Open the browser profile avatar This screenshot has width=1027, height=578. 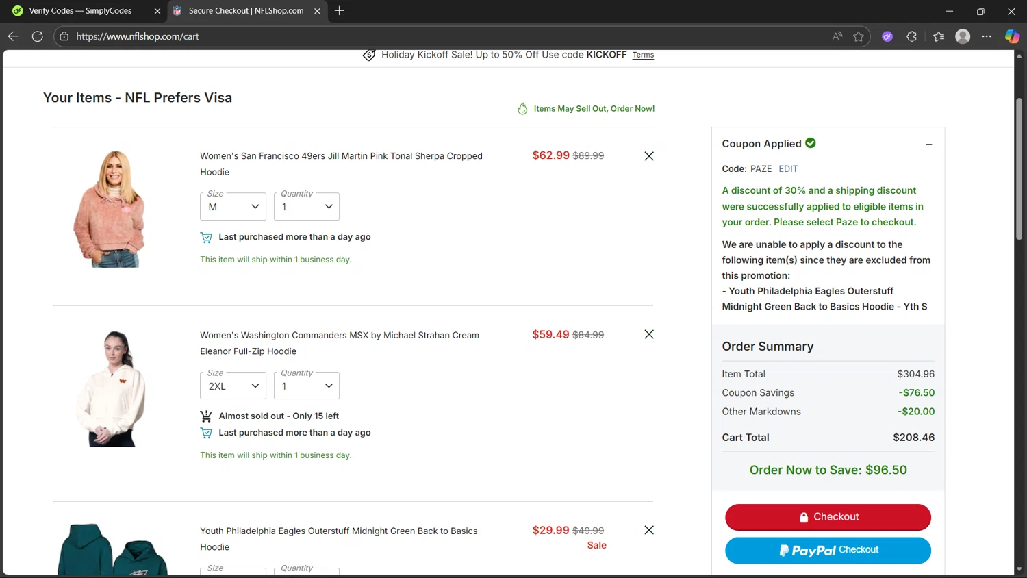click(x=963, y=36)
